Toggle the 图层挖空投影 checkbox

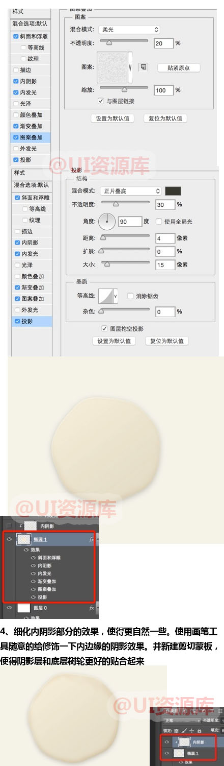(x=105, y=329)
